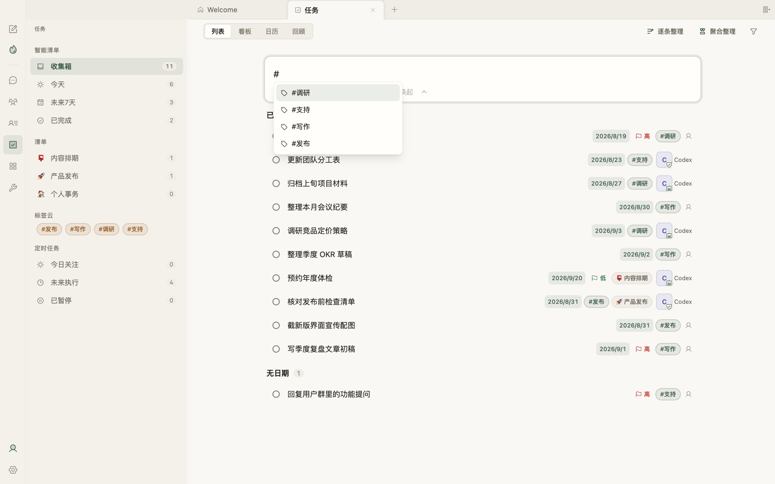Open the settings gear icon
This screenshot has width=775, height=484.
tap(13, 470)
